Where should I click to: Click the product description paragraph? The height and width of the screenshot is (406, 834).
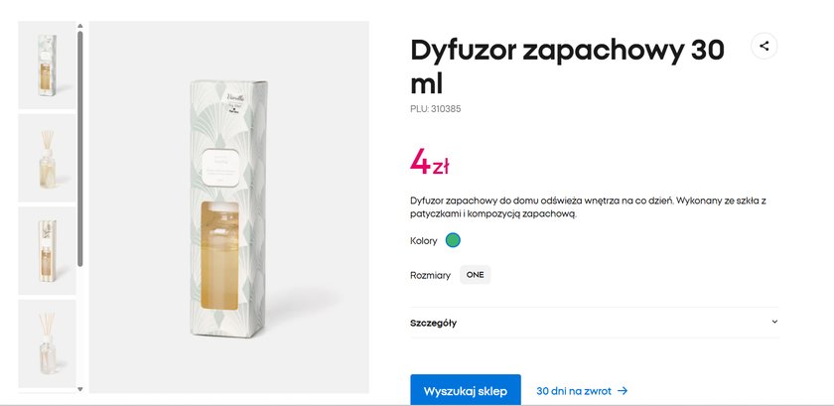click(x=588, y=206)
